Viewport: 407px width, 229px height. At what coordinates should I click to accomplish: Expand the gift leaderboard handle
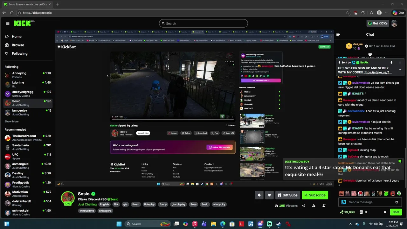pyautogui.click(x=370, y=55)
